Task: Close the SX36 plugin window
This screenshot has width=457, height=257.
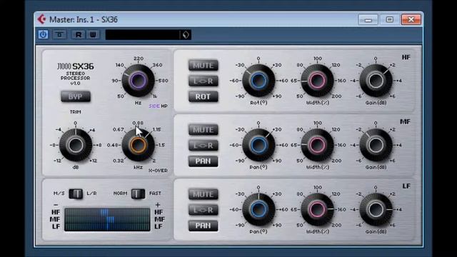Action: (411, 20)
